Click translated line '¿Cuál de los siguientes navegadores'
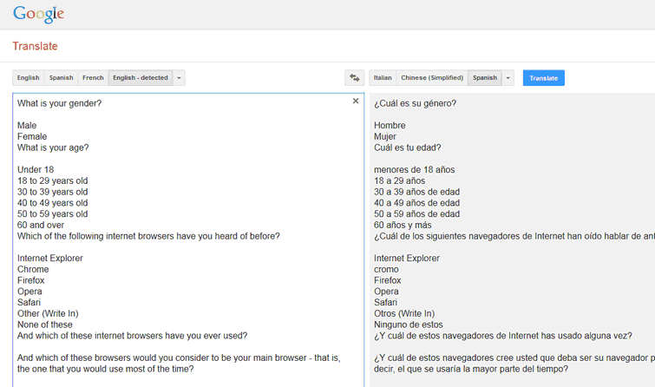This screenshot has width=655, height=387. pyautogui.click(x=514, y=236)
